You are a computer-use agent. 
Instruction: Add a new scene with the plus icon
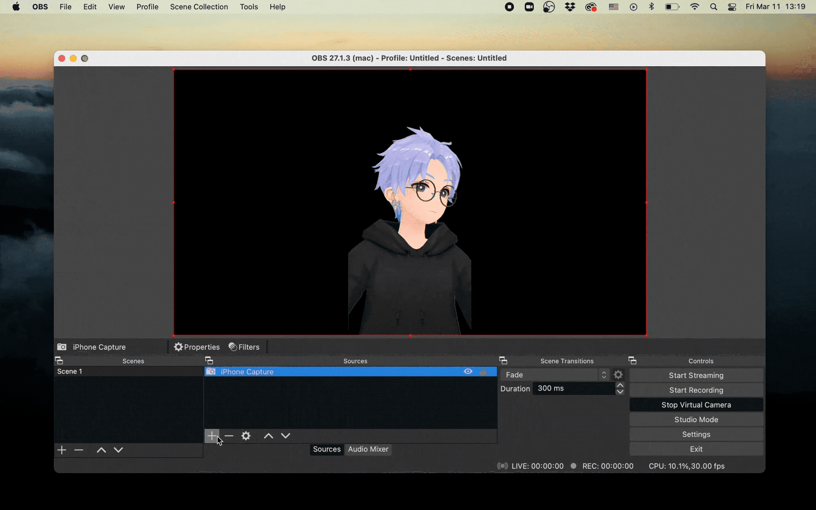62,450
